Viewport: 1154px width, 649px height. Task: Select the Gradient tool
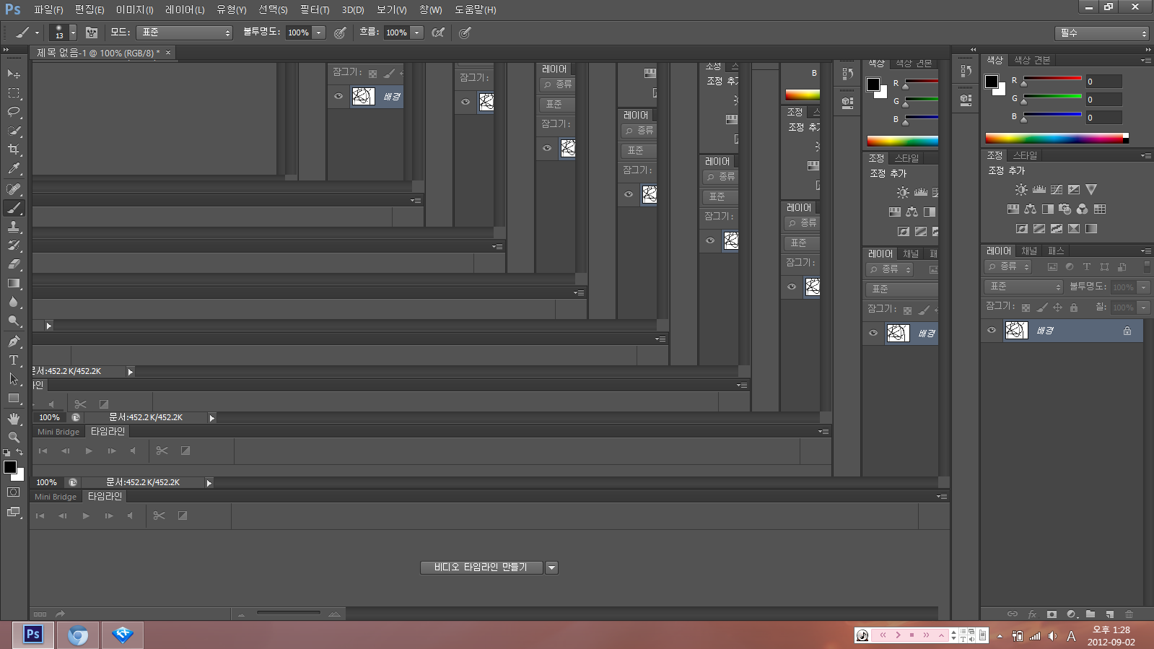pyautogui.click(x=14, y=283)
